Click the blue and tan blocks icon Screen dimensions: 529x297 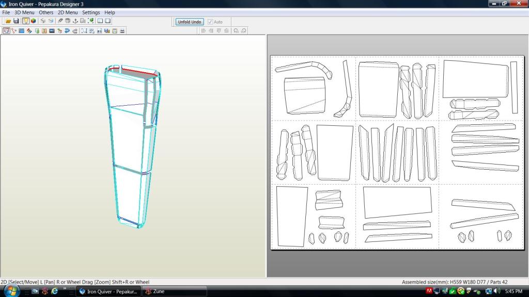[107, 30]
